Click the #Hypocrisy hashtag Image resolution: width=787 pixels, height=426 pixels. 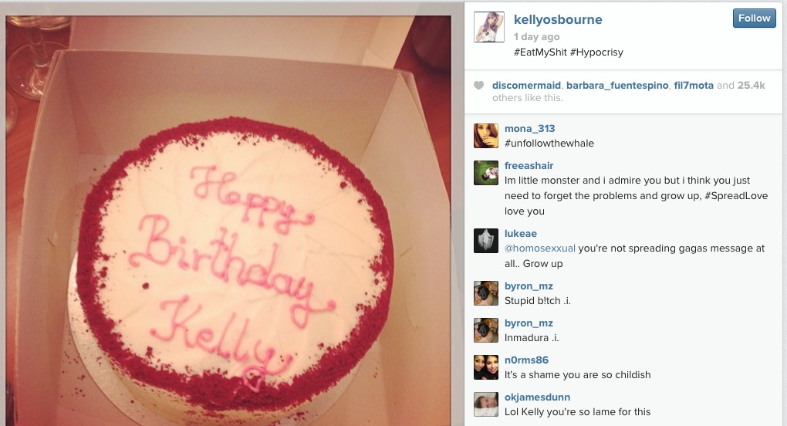pyautogui.click(x=596, y=52)
